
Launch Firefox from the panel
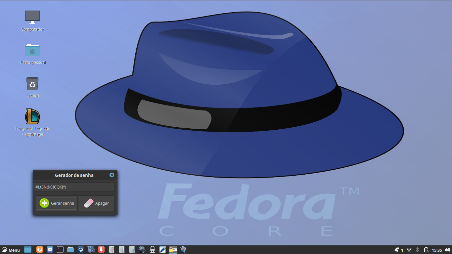(40, 250)
